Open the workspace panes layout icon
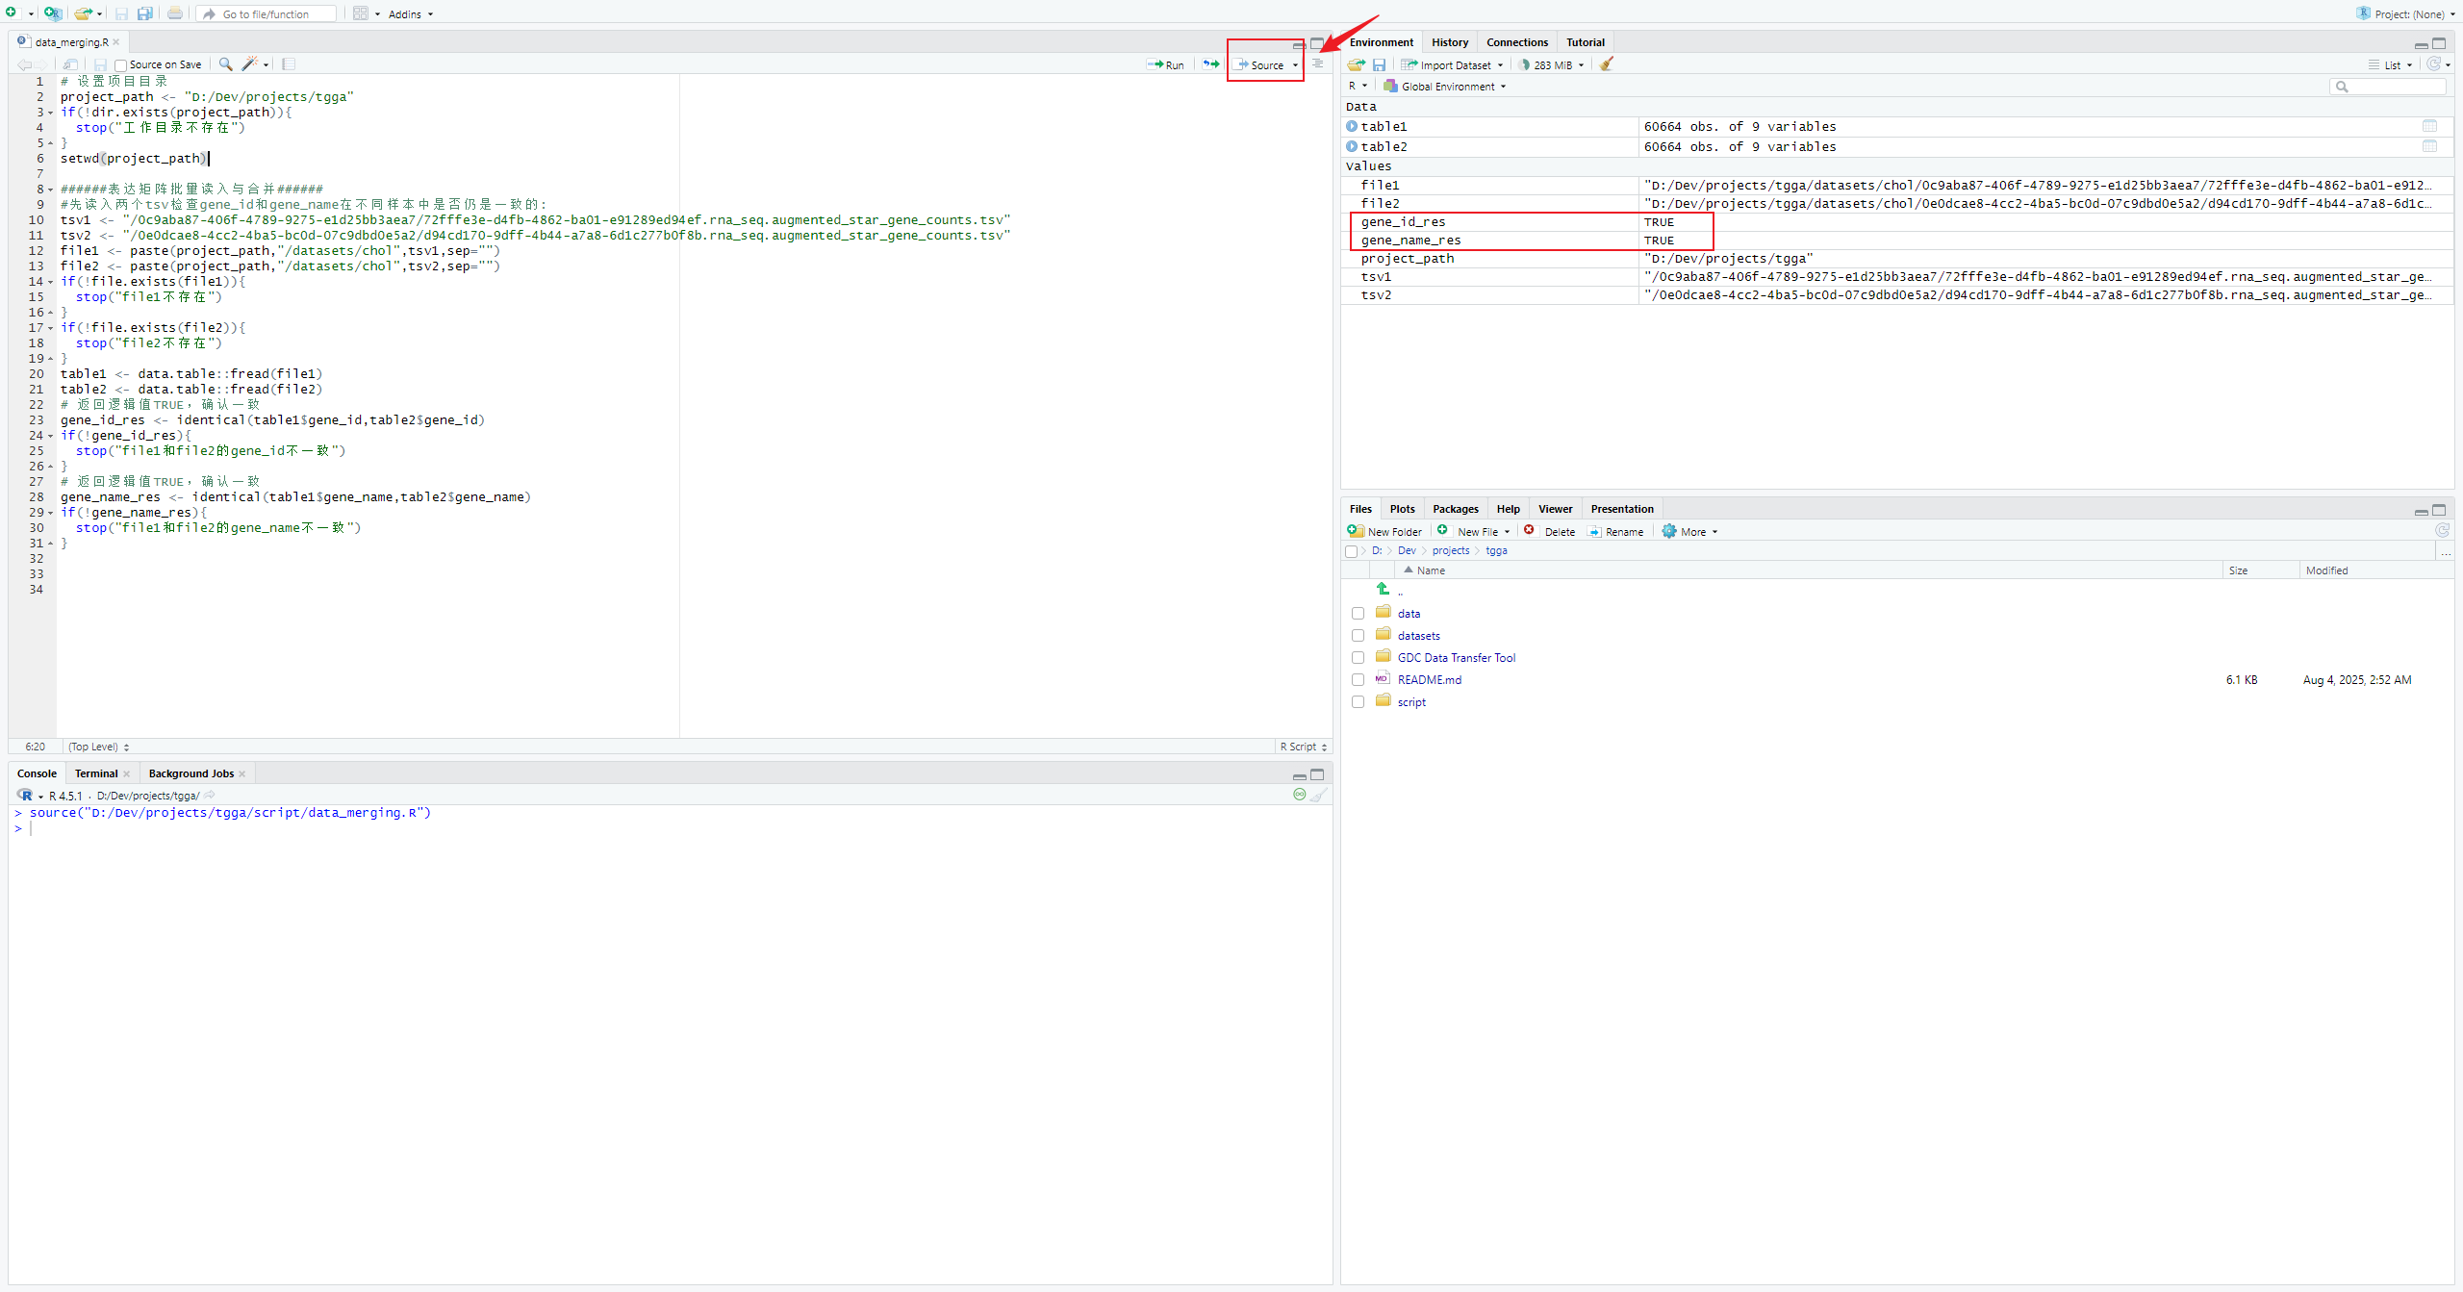The image size is (2463, 1292). click(x=361, y=13)
